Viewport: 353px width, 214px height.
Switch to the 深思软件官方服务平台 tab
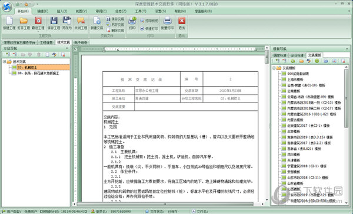coord(19,42)
